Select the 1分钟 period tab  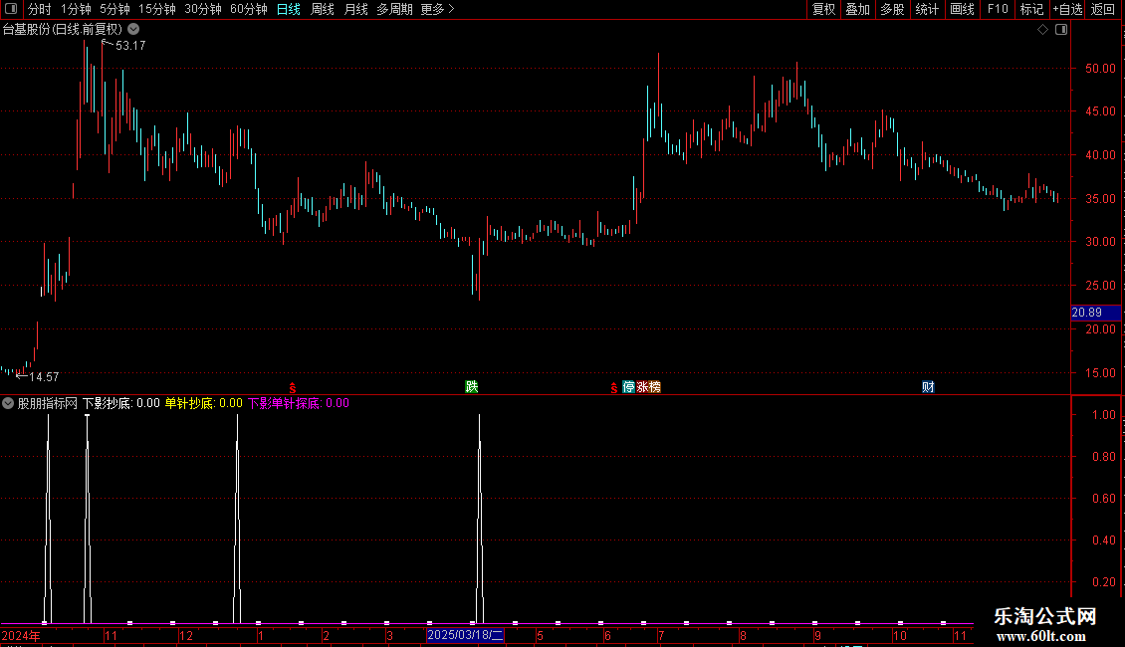[76, 9]
